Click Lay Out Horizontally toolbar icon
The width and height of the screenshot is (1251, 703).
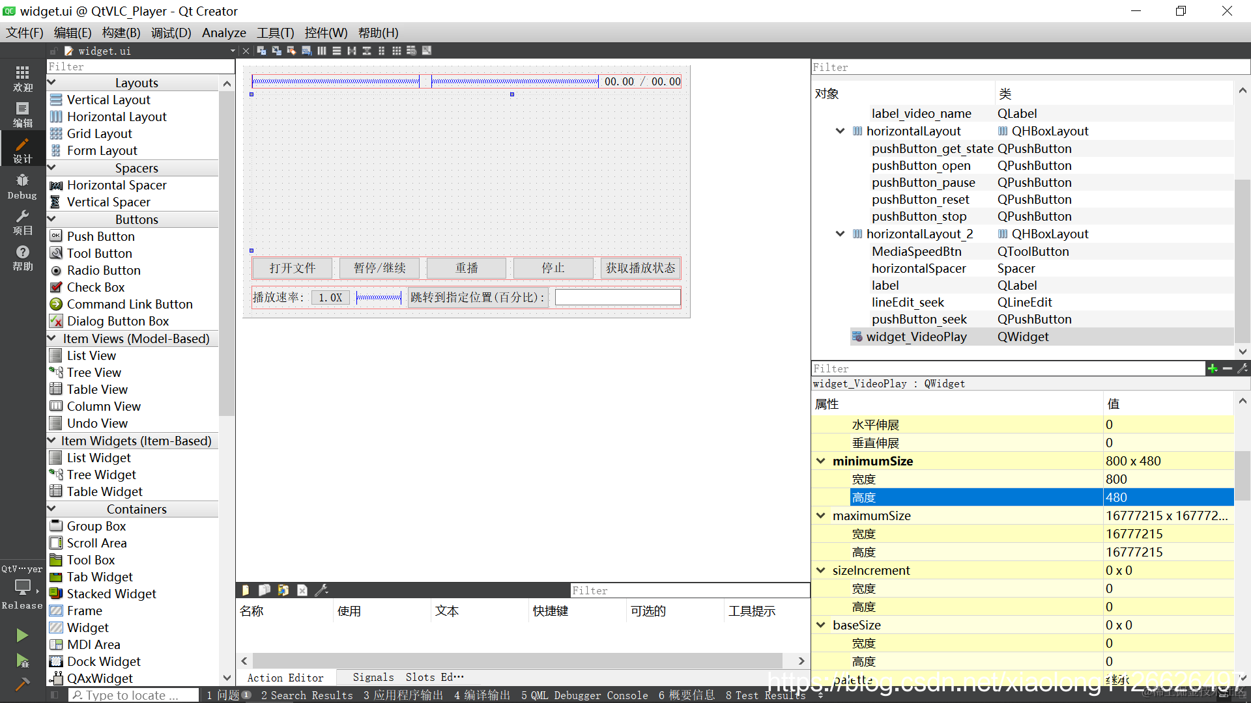pos(321,51)
